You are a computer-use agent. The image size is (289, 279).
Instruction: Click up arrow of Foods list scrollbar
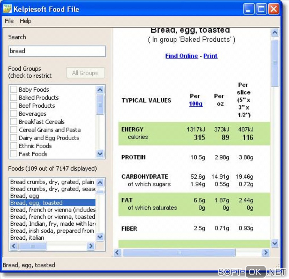[x=100, y=183]
